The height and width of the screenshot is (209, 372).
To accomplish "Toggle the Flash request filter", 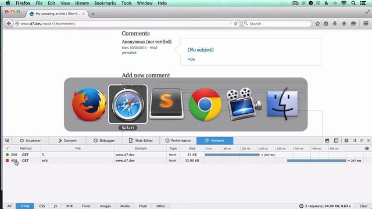I will coord(143,206).
